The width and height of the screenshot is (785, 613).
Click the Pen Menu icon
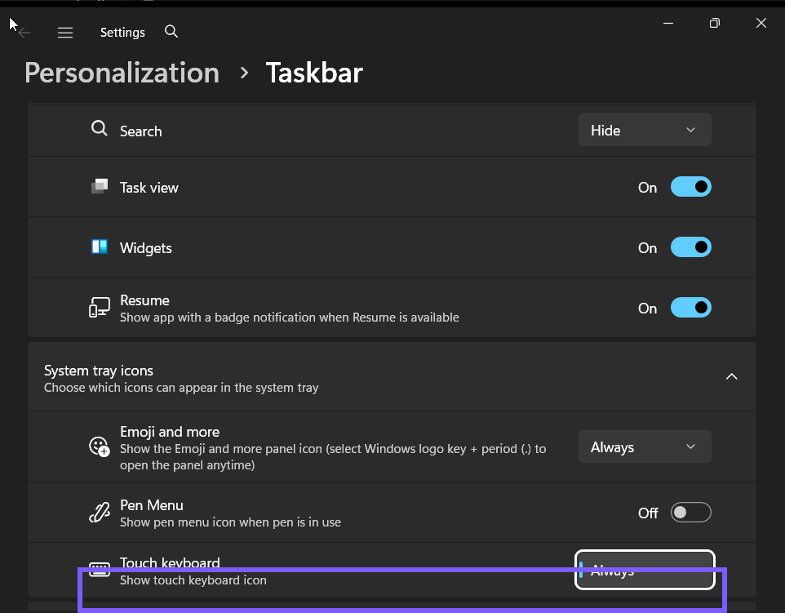tap(99, 513)
